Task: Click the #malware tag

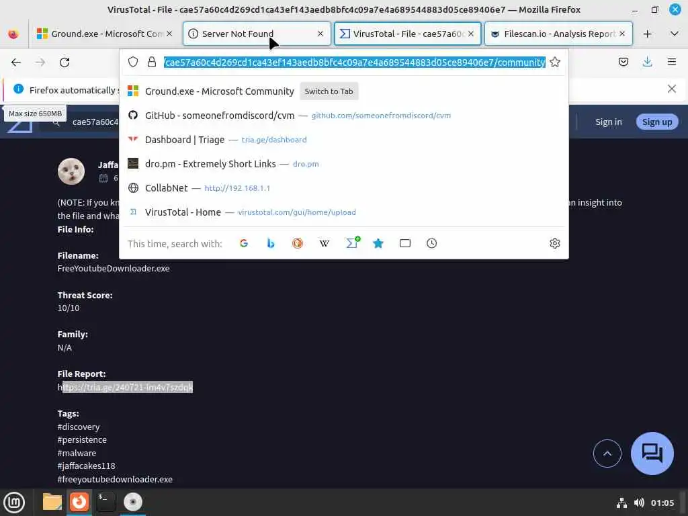Action: 77,453
